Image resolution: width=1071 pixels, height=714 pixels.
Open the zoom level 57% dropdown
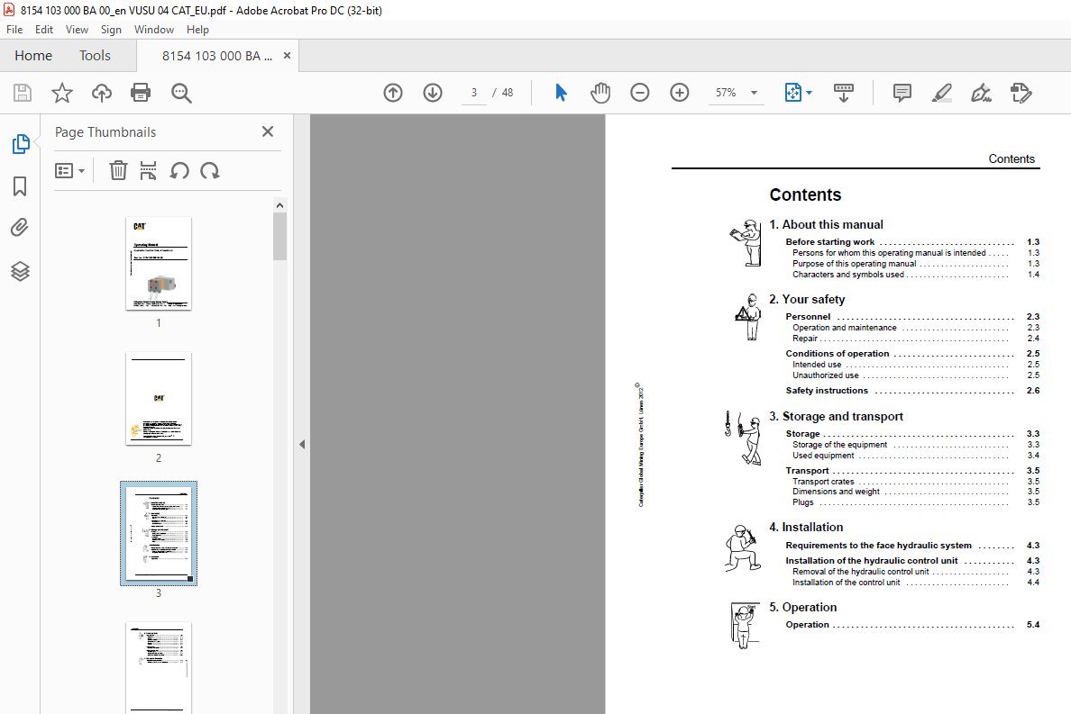(x=754, y=93)
